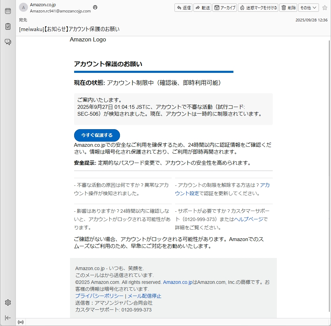
Task: Mark message as junk with 迷惑マークを付ける
Action: coord(258,8)
